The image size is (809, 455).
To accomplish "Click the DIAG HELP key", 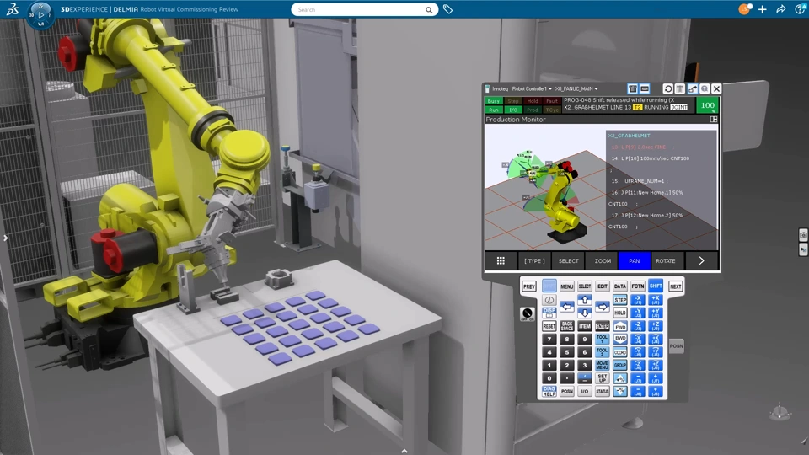I will point(549,392).
